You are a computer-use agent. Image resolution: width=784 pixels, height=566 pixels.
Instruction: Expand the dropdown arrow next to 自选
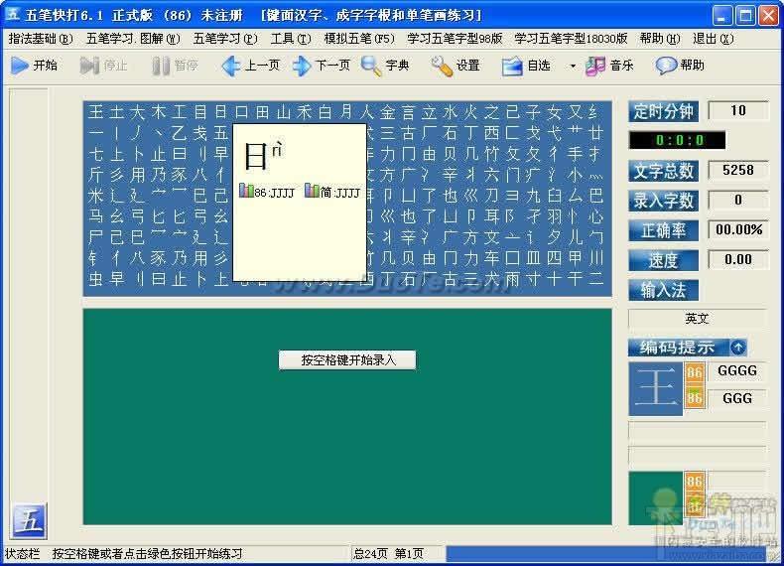tap(573, 66)
